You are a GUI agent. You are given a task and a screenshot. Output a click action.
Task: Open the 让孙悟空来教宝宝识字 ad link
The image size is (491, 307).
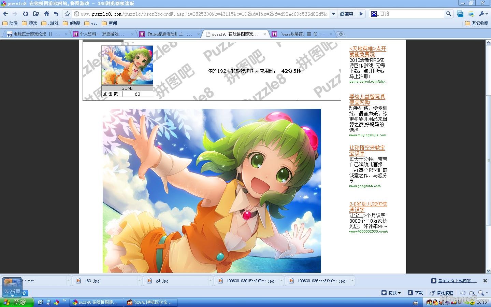click(x=367, y=151)
